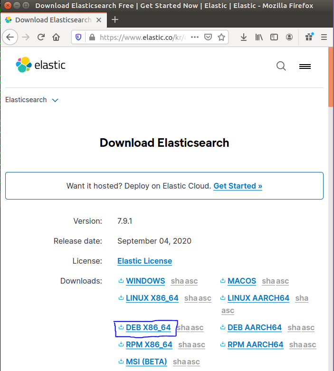This screenshot has height=371, width=334.
Task: Click the elastic logo
Action: [x=40, y=65]
